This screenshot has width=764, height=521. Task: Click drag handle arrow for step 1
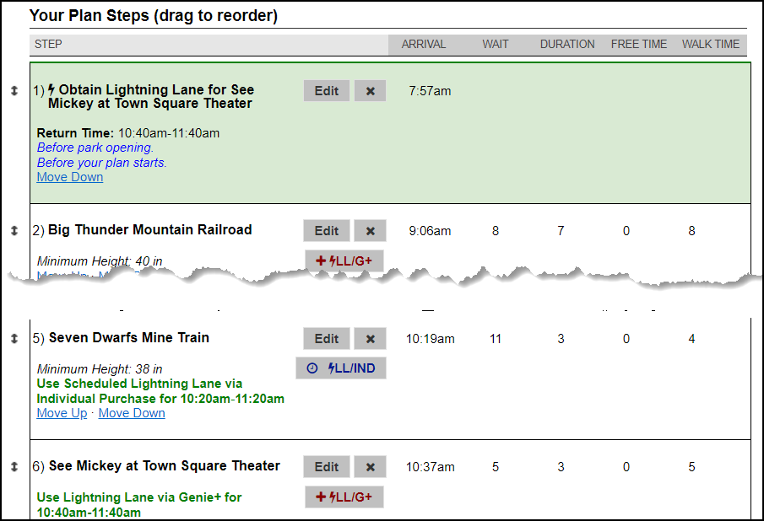pos(14,90)
